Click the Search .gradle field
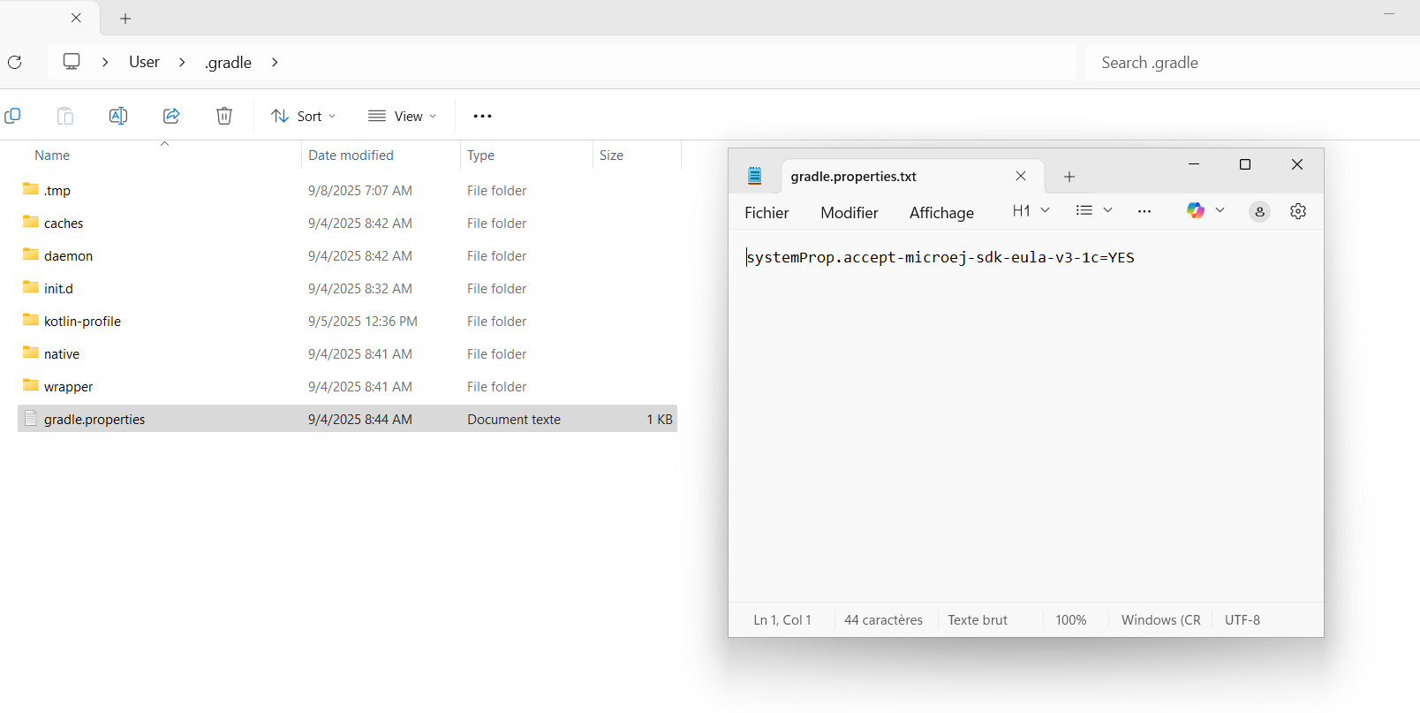This screenshot has width=1420, height=713. [x=1245, y=62]
